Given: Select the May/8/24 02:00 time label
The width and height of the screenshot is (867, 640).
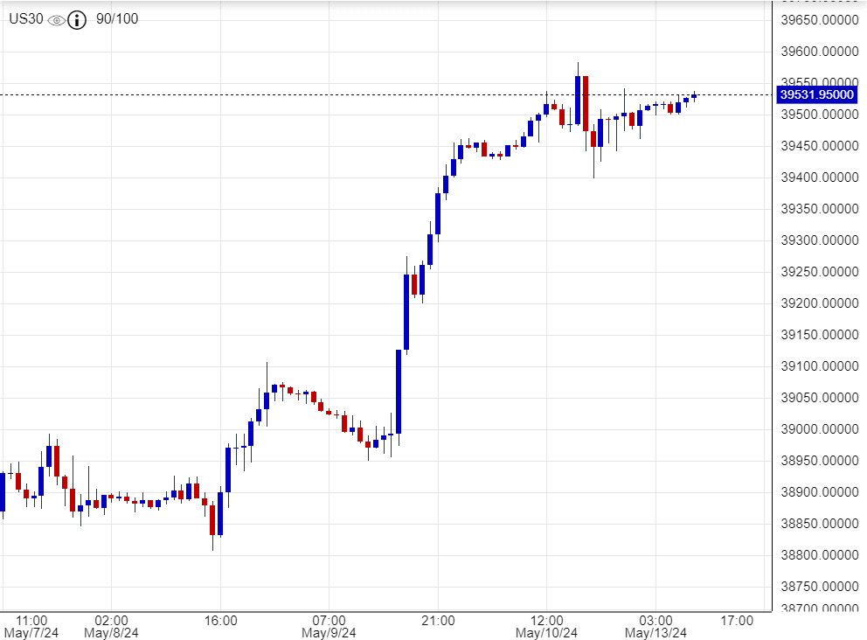Looking at the screenshot, I should tap(111, 625).
